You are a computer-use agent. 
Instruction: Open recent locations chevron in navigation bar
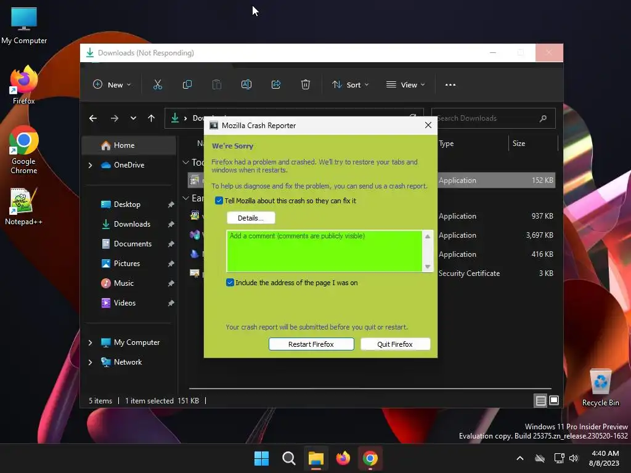pos(133,118)
